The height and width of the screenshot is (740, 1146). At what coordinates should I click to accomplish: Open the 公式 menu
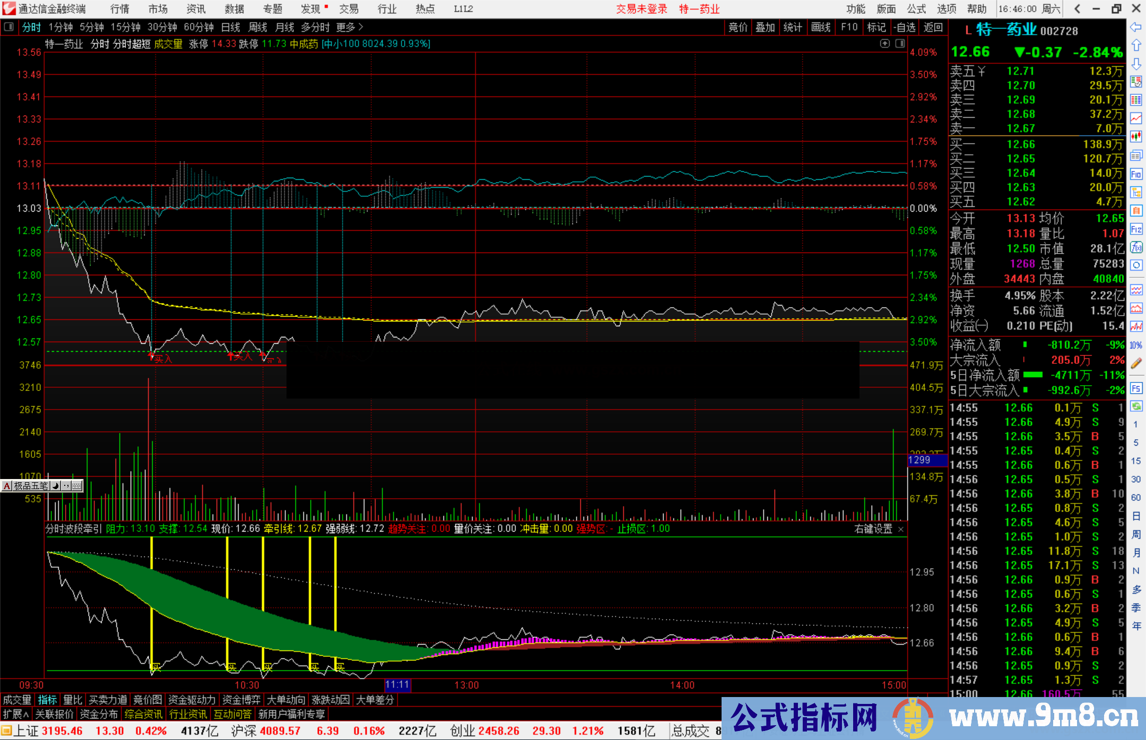pos(916,9)
